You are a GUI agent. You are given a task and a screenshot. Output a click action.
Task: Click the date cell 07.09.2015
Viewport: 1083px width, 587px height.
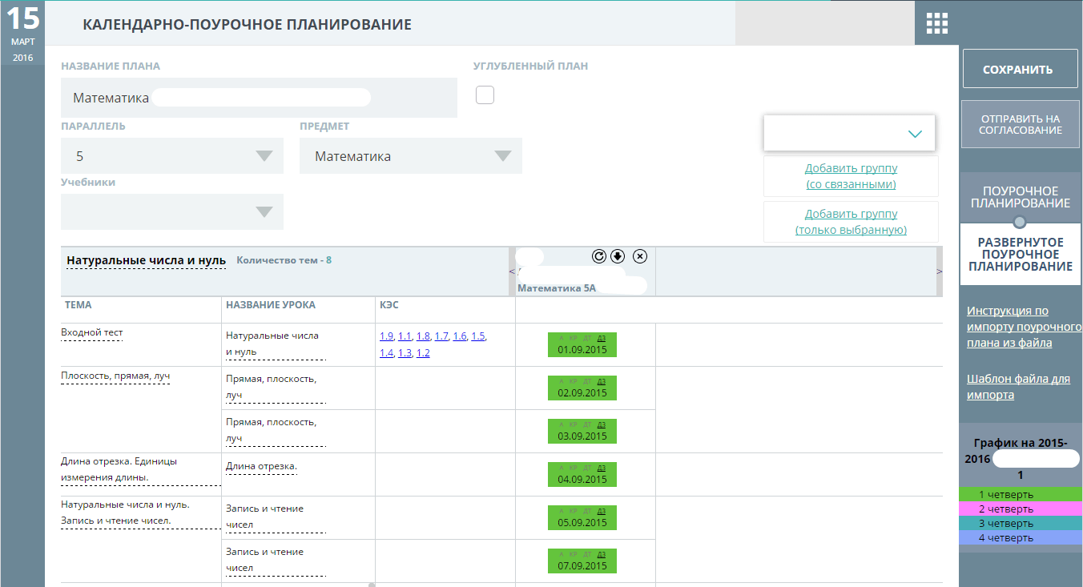[x=582, y=561]
